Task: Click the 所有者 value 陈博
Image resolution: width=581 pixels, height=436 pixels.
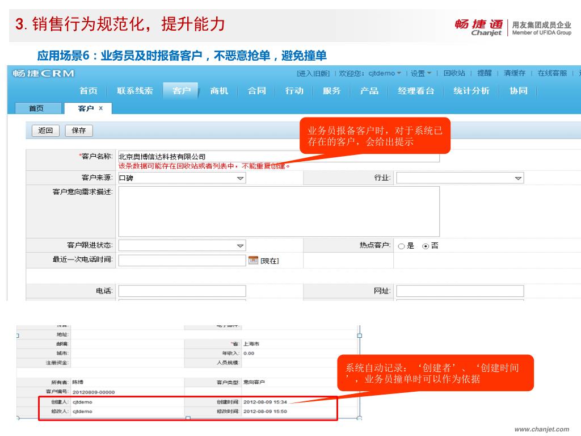Action: 78,382
